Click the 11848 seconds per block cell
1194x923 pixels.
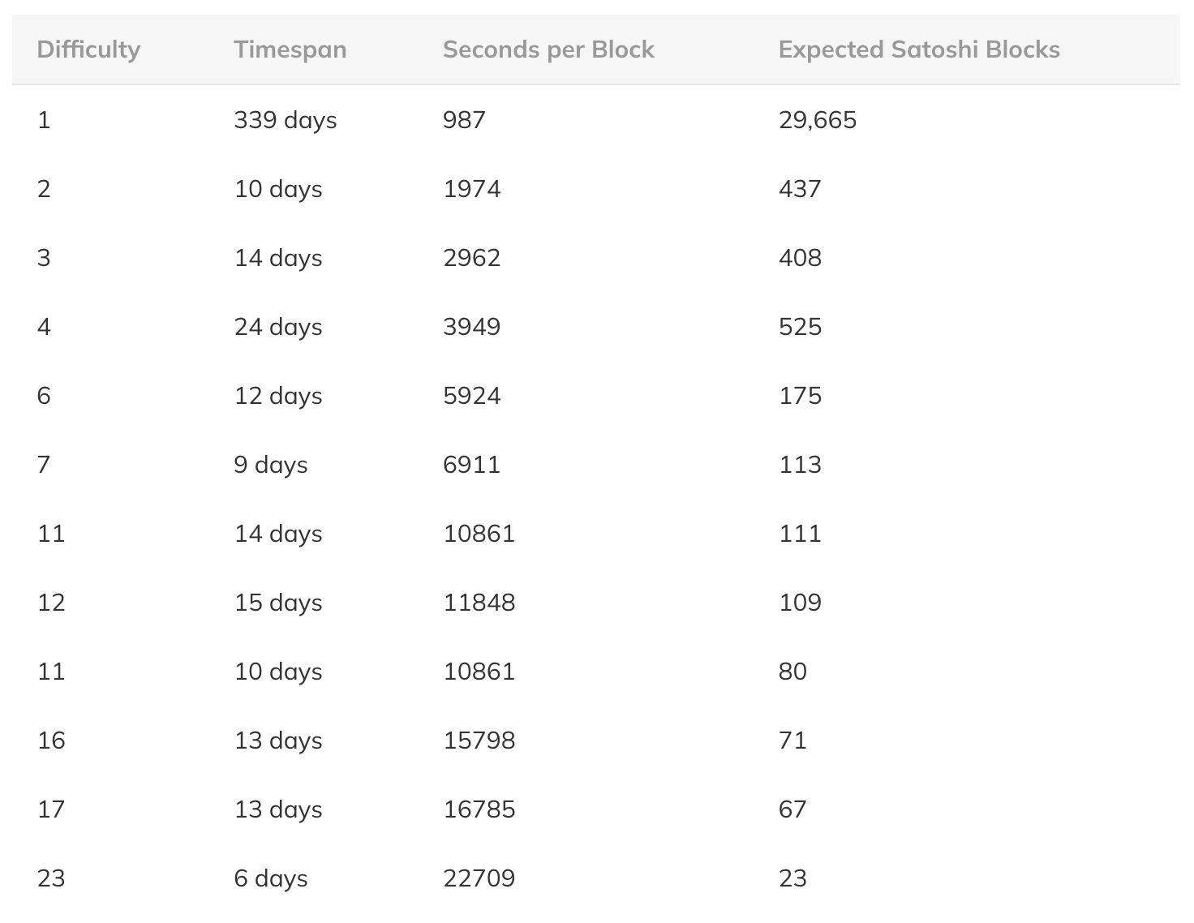[x=479, y=603]
